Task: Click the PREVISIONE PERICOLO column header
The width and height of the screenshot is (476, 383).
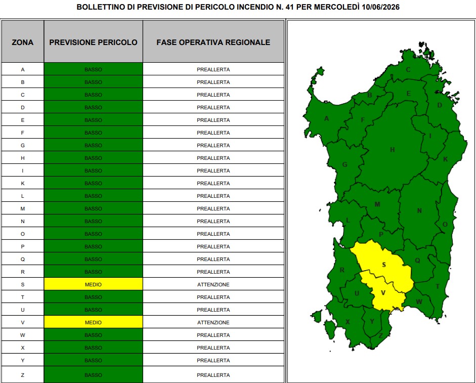Action: tap(93, 42)
